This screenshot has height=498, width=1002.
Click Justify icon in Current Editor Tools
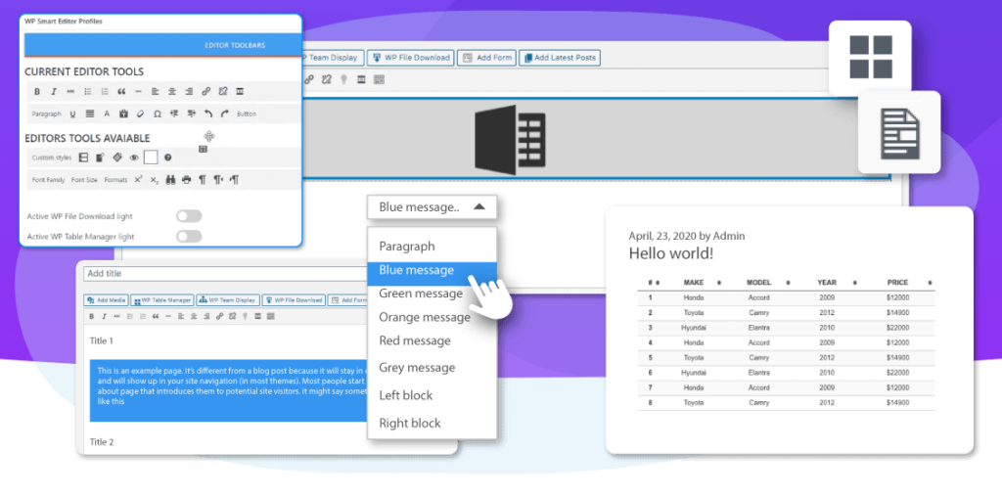pyautogui.click(x=89, y=113)
